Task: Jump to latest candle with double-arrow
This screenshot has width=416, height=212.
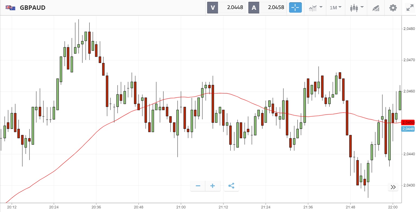Action: click(x=393, y=187)
